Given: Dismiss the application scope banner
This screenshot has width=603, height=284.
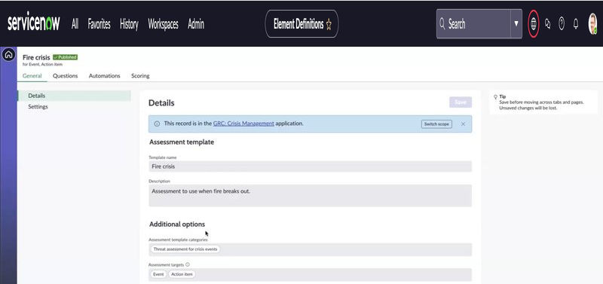Looking at the screenshot, I should pos(463,124).
